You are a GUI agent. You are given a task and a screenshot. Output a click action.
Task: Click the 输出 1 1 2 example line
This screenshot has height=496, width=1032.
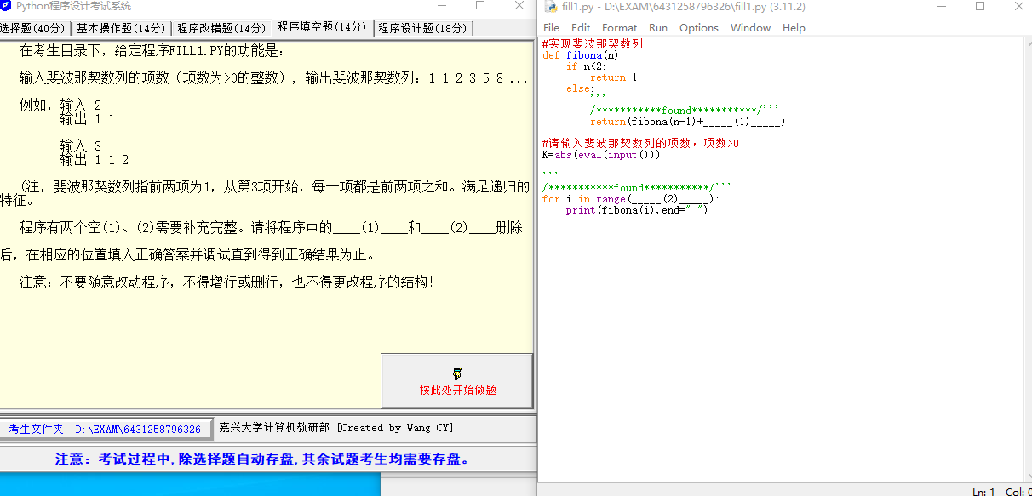coord(95,159)
